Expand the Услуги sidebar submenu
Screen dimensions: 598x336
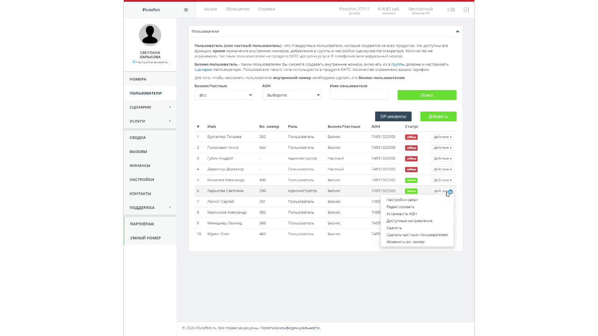[150, 121]
